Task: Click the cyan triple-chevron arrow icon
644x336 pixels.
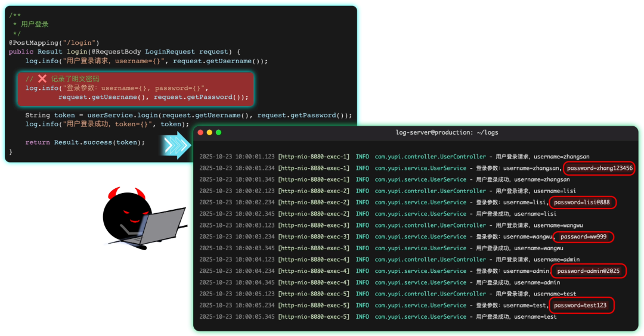Action: pyautogui.click(x=176, y=145)
